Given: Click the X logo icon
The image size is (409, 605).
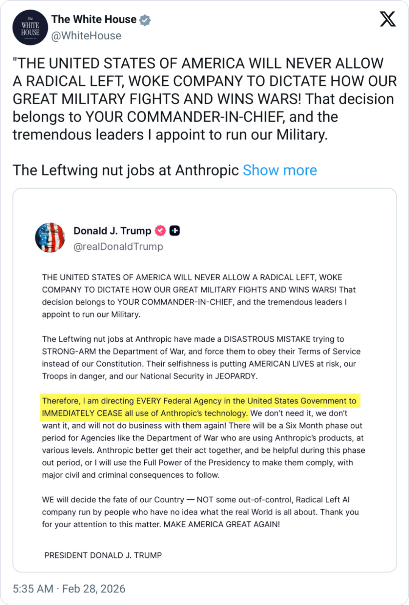Looking at the screenshot, I should pos(387,19).
